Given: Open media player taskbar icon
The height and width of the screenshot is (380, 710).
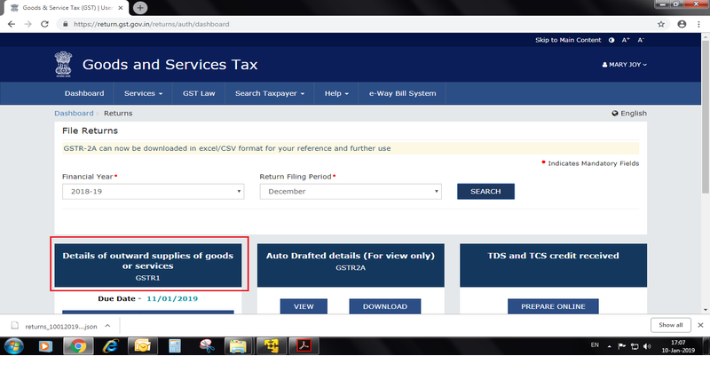Looking at the screenshot, I should [45, 346].
